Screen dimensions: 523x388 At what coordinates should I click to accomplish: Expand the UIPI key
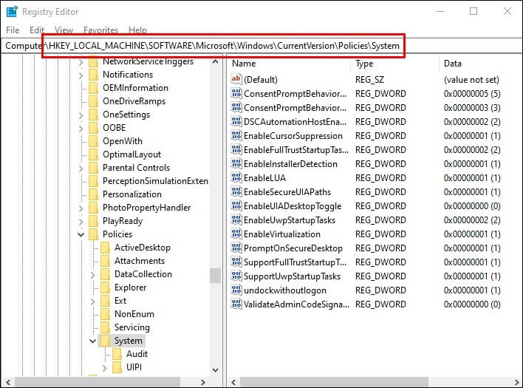tap(105, 368)
